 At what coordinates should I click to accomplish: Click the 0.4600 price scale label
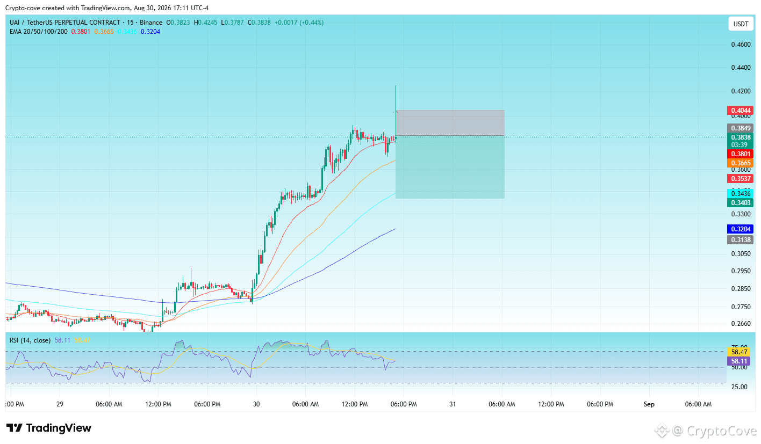(741, 45)
